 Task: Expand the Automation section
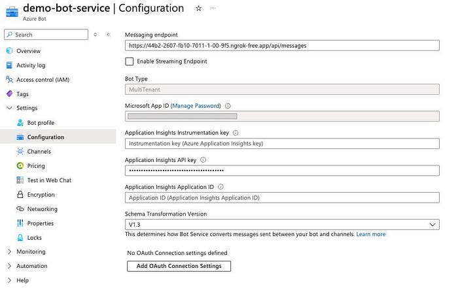pos(9,266)
